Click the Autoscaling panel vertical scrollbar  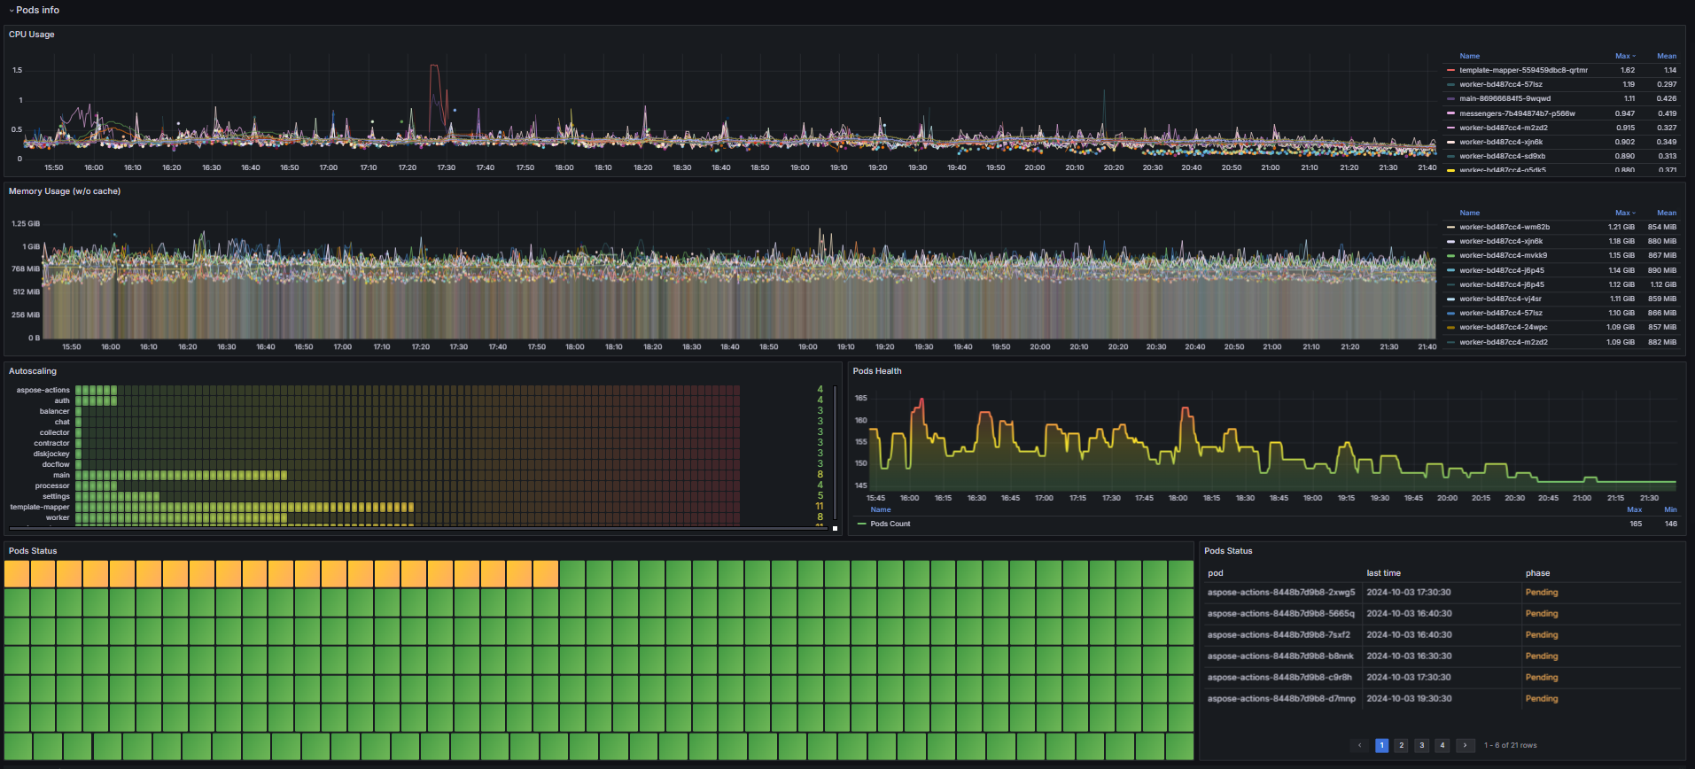pos(835,452)
